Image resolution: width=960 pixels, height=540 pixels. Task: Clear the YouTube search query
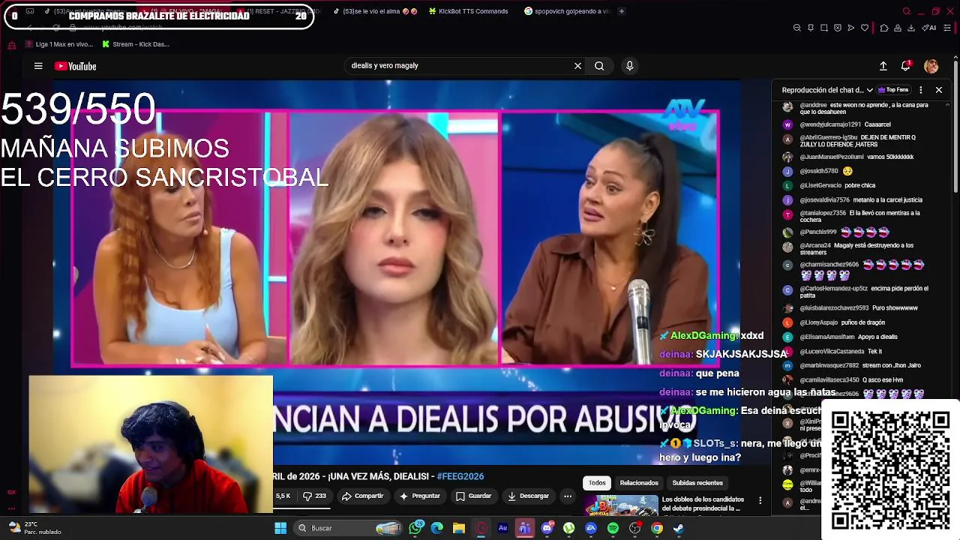coord(577,66)
